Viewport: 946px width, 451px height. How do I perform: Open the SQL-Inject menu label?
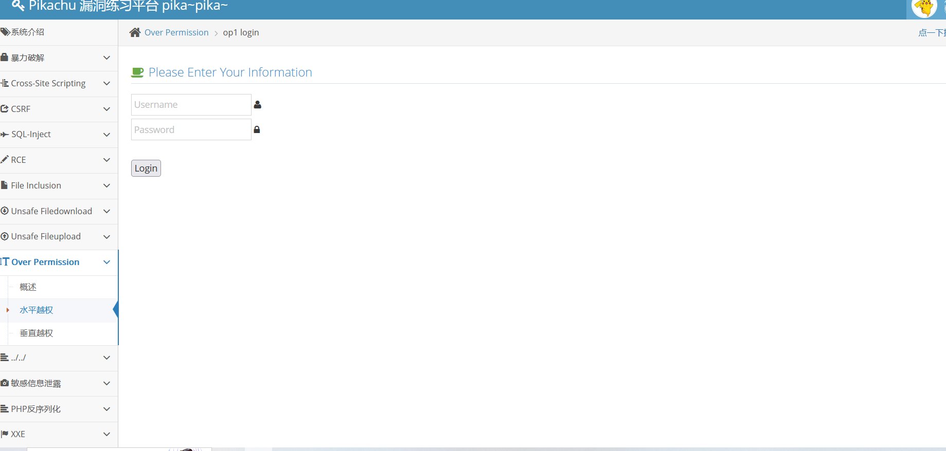[x=31, y=134]
